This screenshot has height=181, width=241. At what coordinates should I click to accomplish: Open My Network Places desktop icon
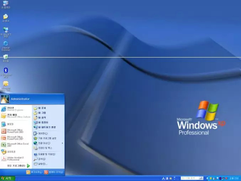tap(6, 30)
